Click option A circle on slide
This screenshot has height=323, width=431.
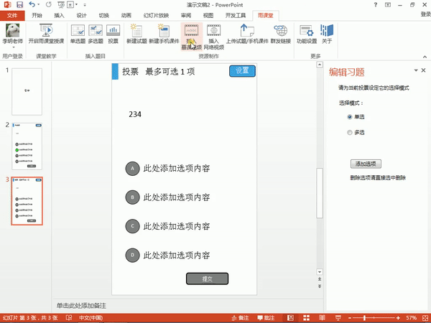click(x=132, y=169)
